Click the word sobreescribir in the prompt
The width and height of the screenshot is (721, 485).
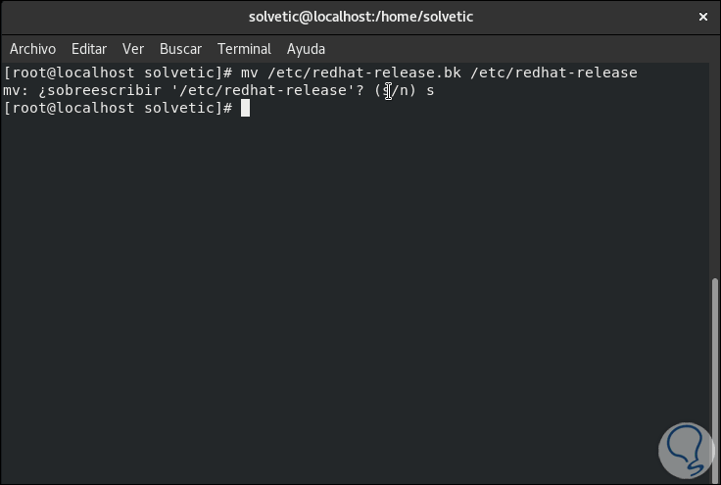click(x=107, y=90)
